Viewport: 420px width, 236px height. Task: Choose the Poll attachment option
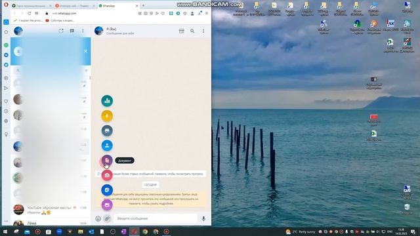[x=107, y=101]
